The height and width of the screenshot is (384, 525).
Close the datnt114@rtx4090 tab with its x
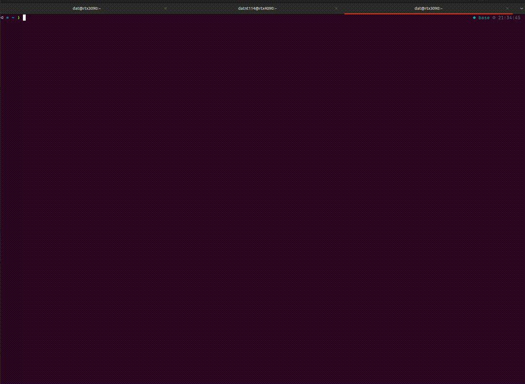pos(336,8)
